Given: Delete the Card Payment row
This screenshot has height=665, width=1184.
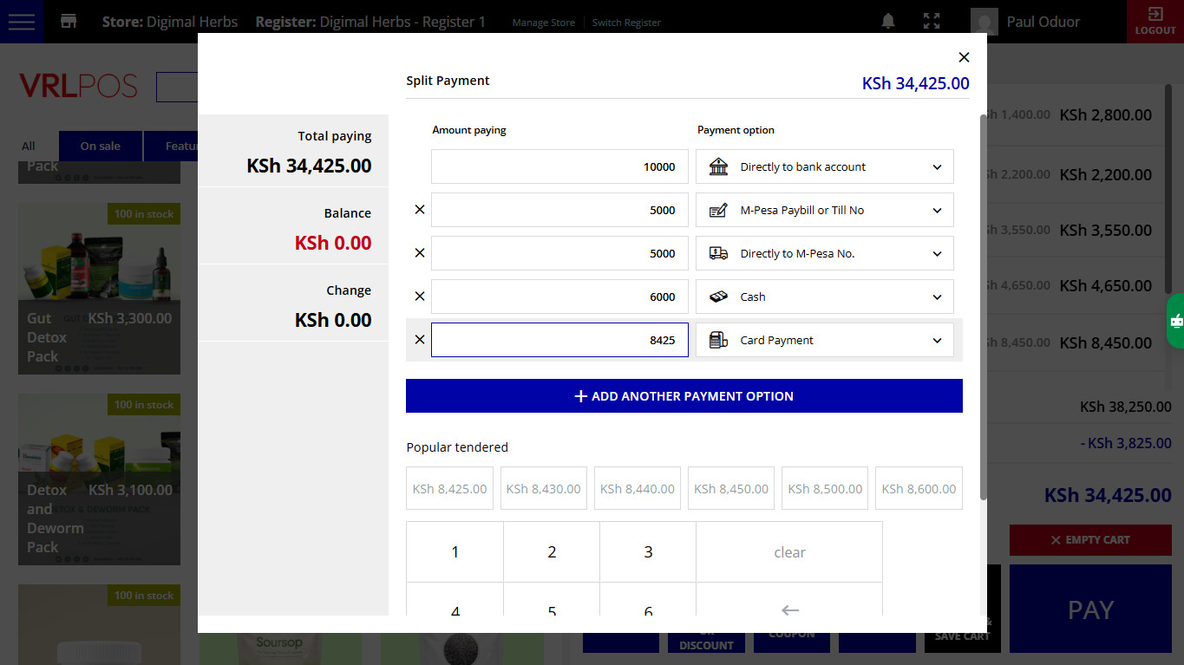Looking at the screenshot, I should [420, 340].
